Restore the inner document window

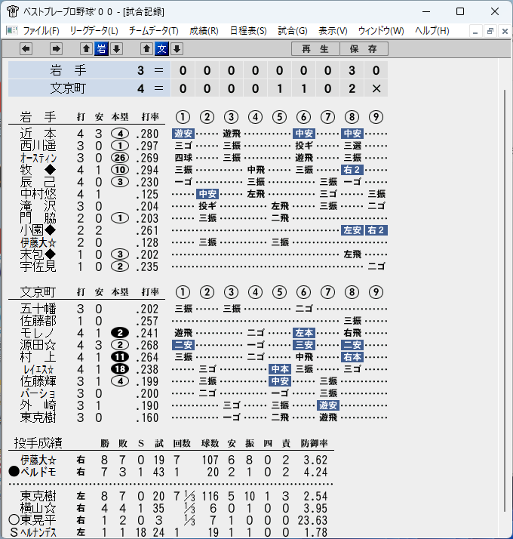coord(490,31)
